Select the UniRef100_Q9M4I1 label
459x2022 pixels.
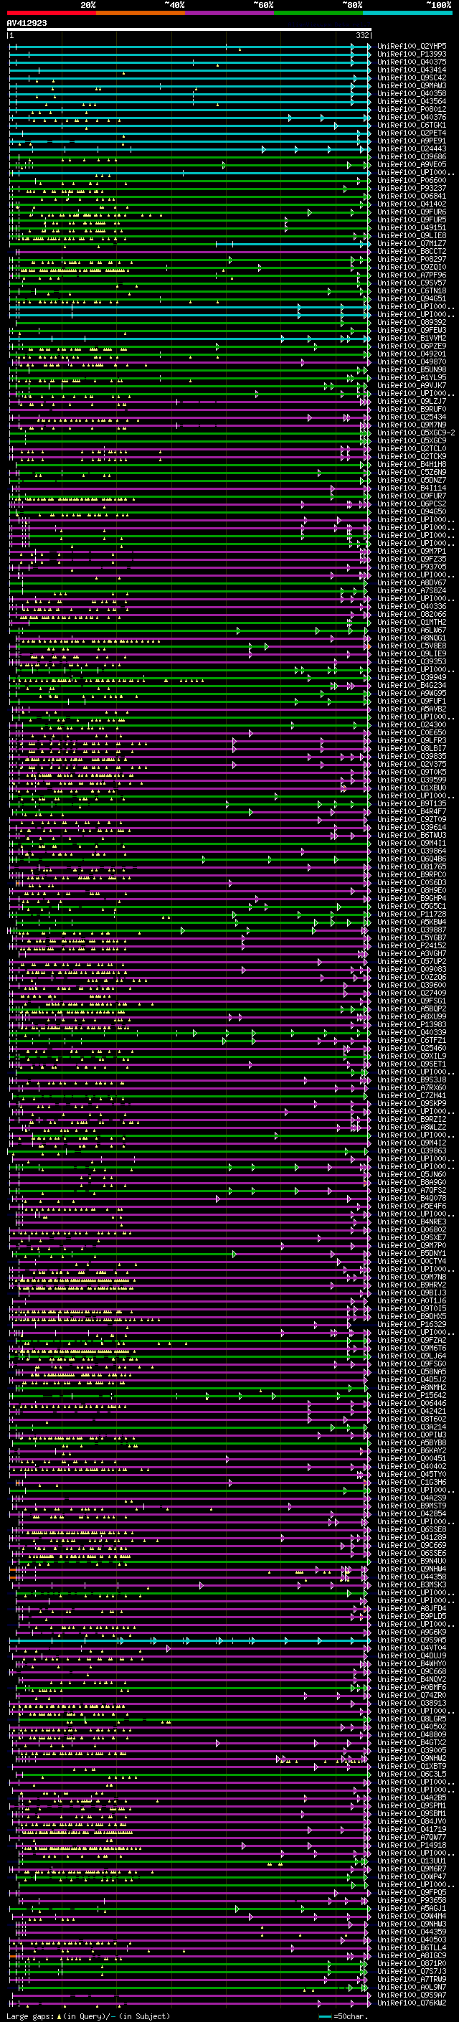[x=412, y=843]
